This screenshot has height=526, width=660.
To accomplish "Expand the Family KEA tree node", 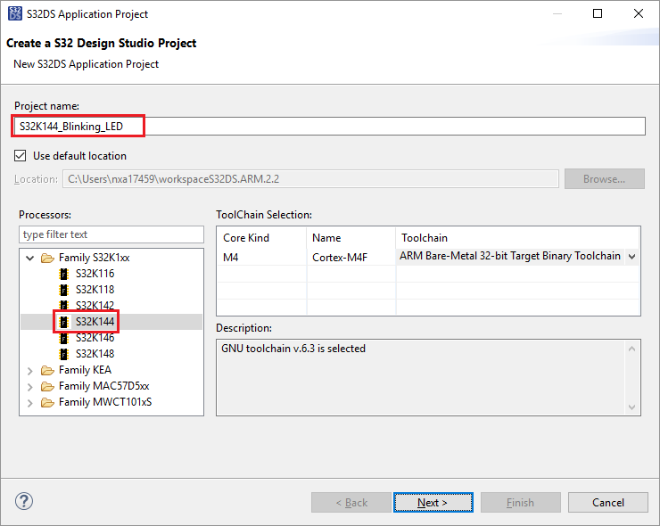I will pyautogui.click(x=30, y=371).
